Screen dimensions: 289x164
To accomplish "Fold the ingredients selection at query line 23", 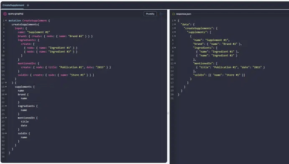I will 6,106.
